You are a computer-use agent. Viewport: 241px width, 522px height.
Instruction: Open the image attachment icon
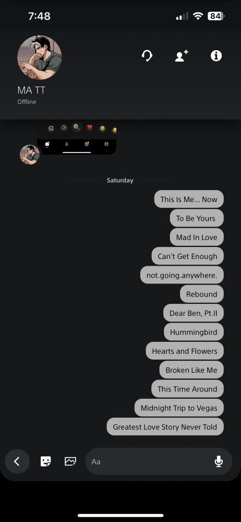click(70, 461)
